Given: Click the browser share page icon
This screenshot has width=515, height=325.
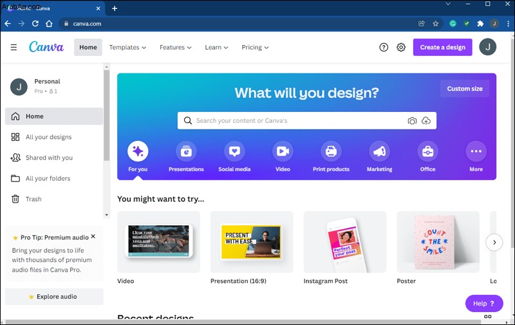Looking at the screenshot, I should (x=422, y=24).
